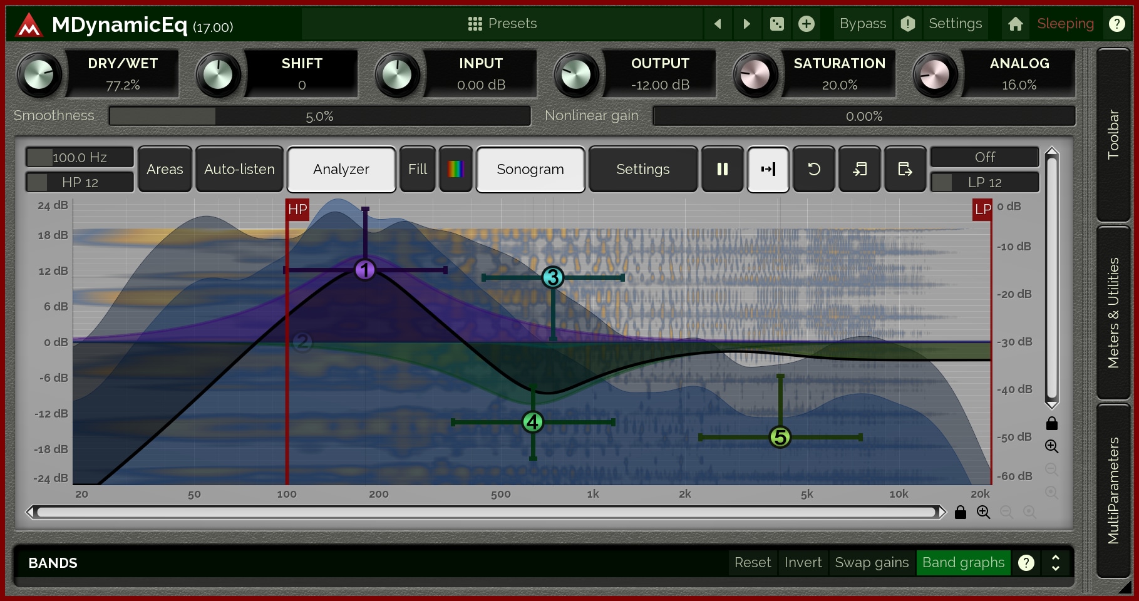Expand the Bands panel with the arrows
Image resolution: width=1139 pixels, height=601 pixels.
1056,563
